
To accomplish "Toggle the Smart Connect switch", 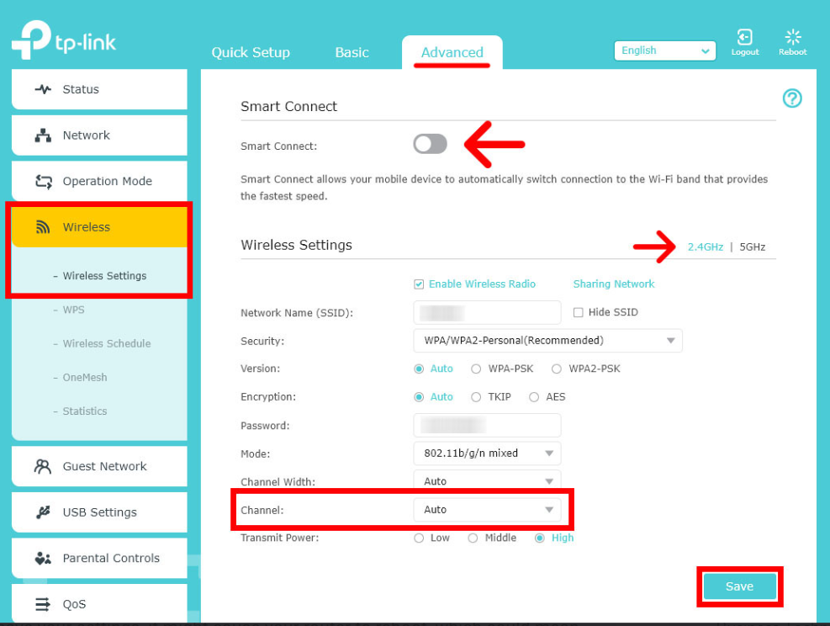I will click(x=430, y=144).
